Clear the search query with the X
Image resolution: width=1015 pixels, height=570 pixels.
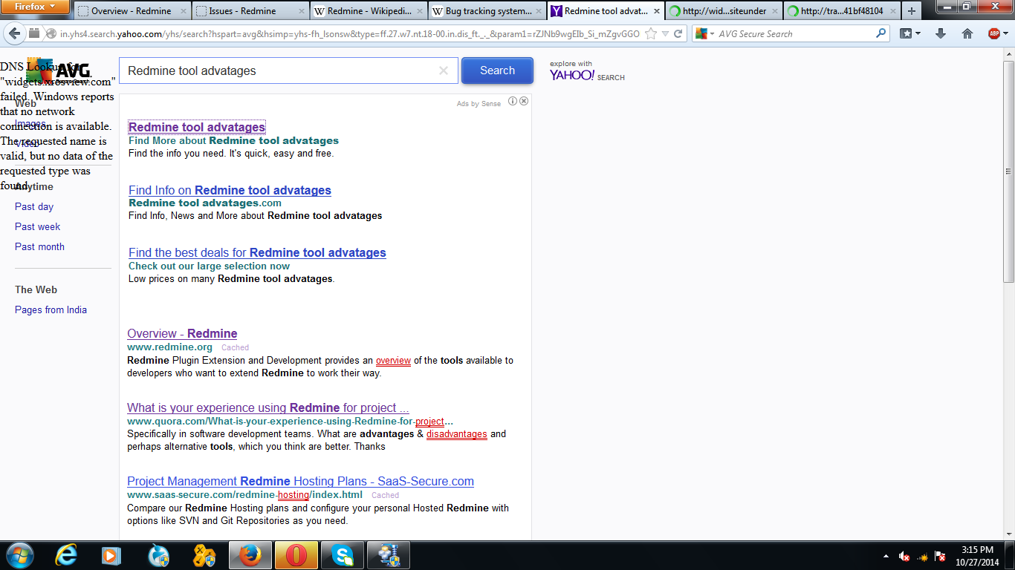[x=444, y=71]
